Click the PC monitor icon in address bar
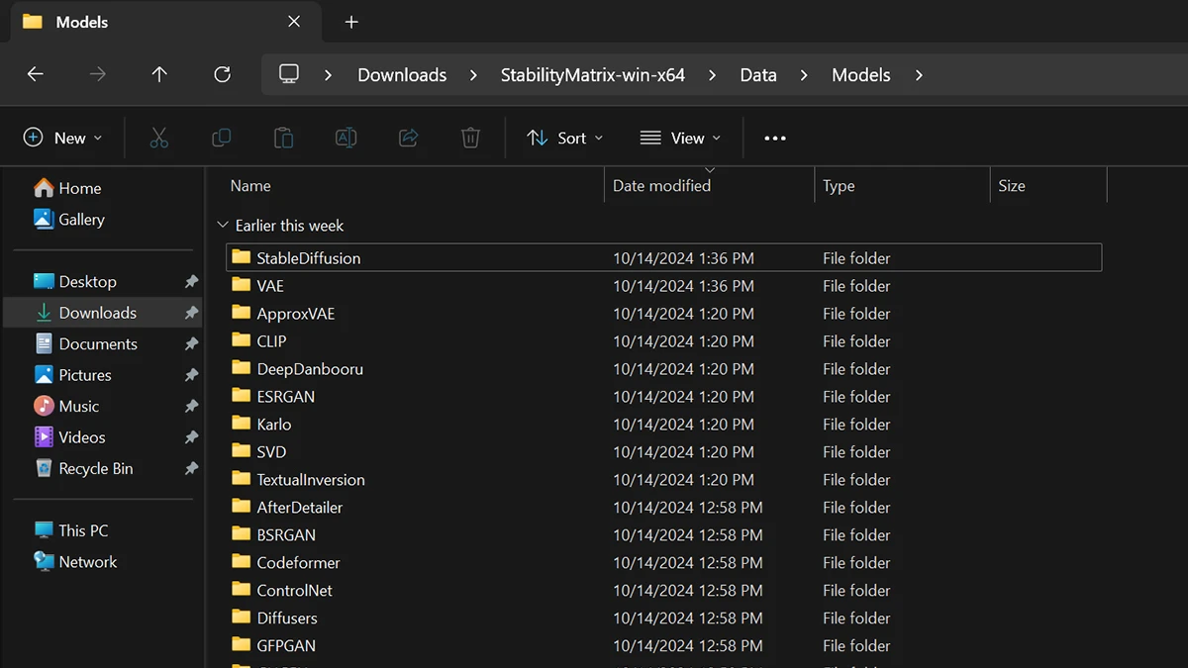Viewport: 1188px width, 668px height. click(x=289, y=74)
